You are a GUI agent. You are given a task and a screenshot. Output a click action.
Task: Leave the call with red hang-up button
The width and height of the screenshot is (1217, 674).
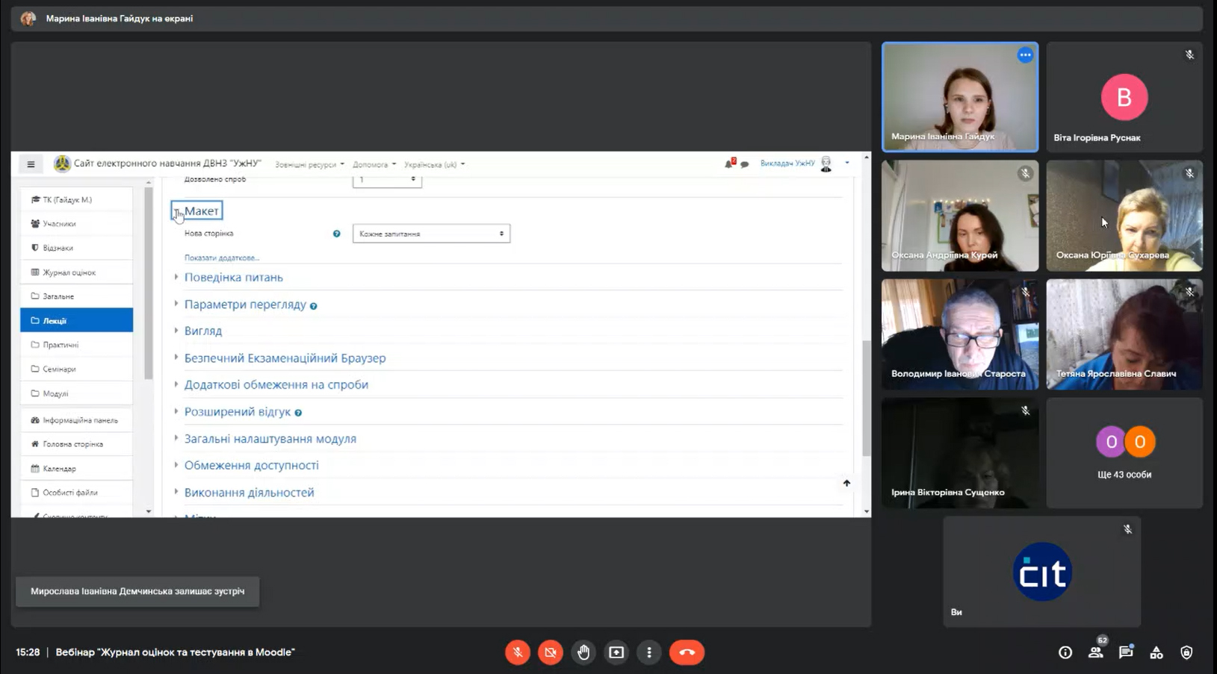[687, 652]
